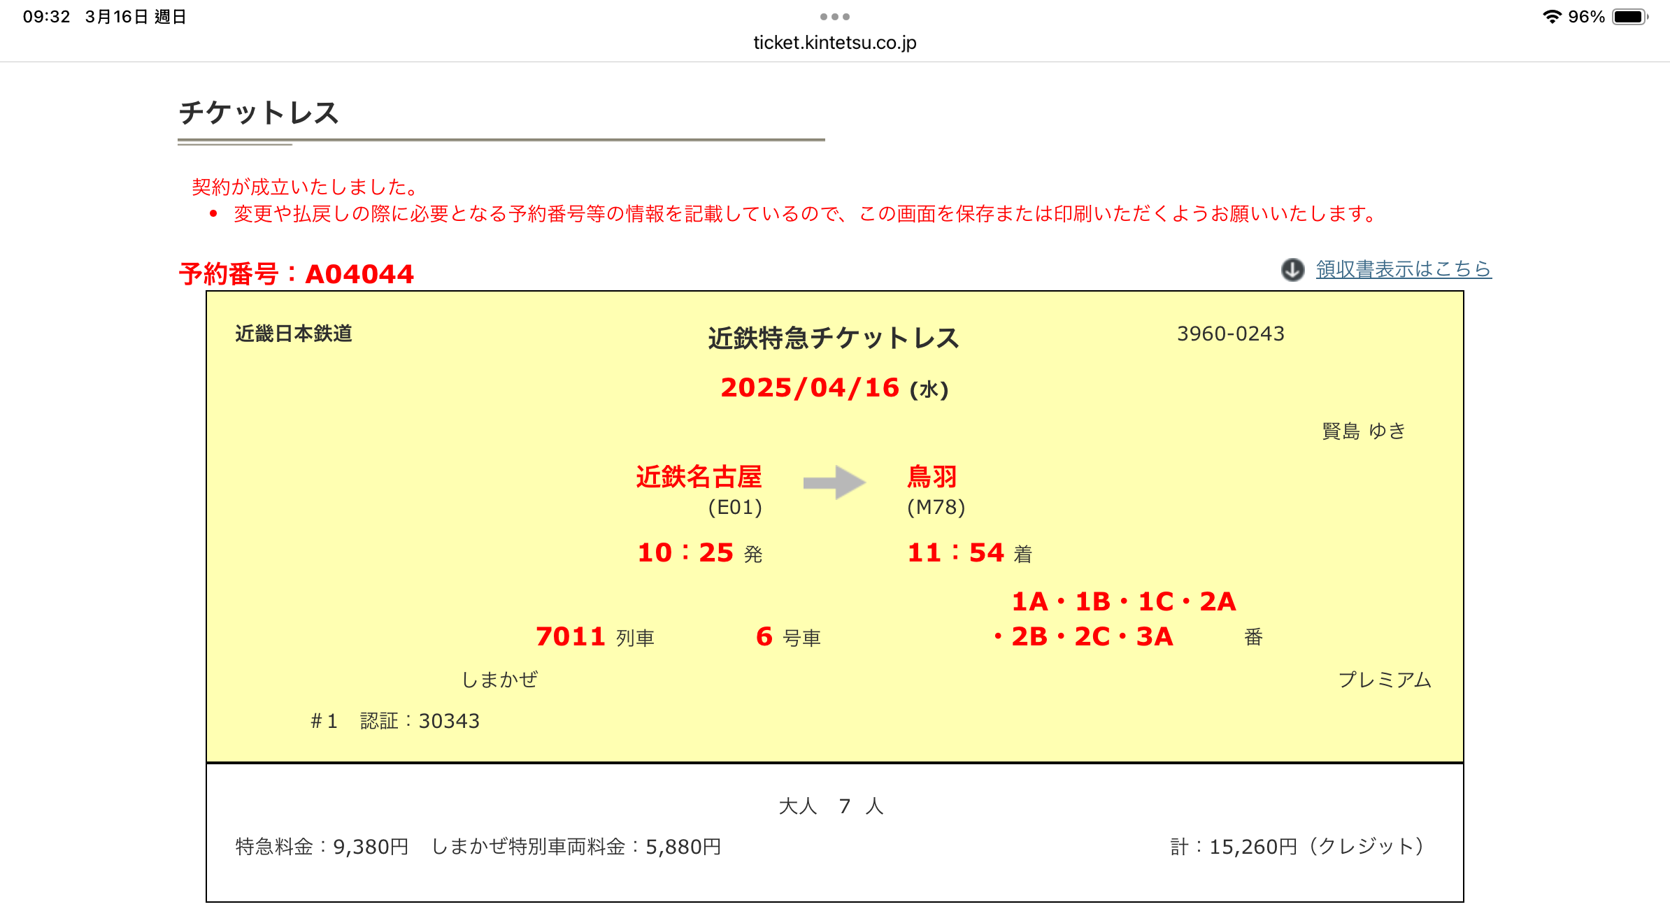Tap the 96% battery percentage

click(1586, 17)
